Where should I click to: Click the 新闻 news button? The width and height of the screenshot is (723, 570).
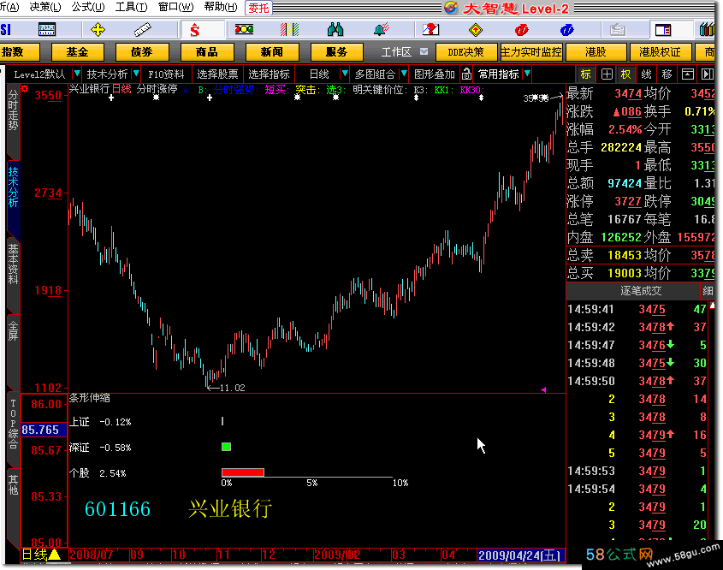271,52
